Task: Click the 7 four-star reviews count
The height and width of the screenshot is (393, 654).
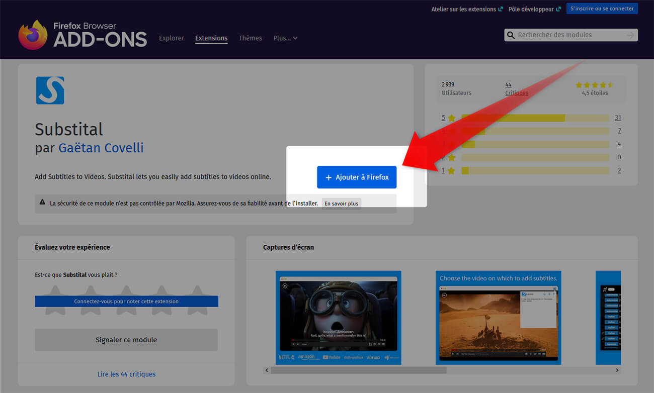Action: 619,131
